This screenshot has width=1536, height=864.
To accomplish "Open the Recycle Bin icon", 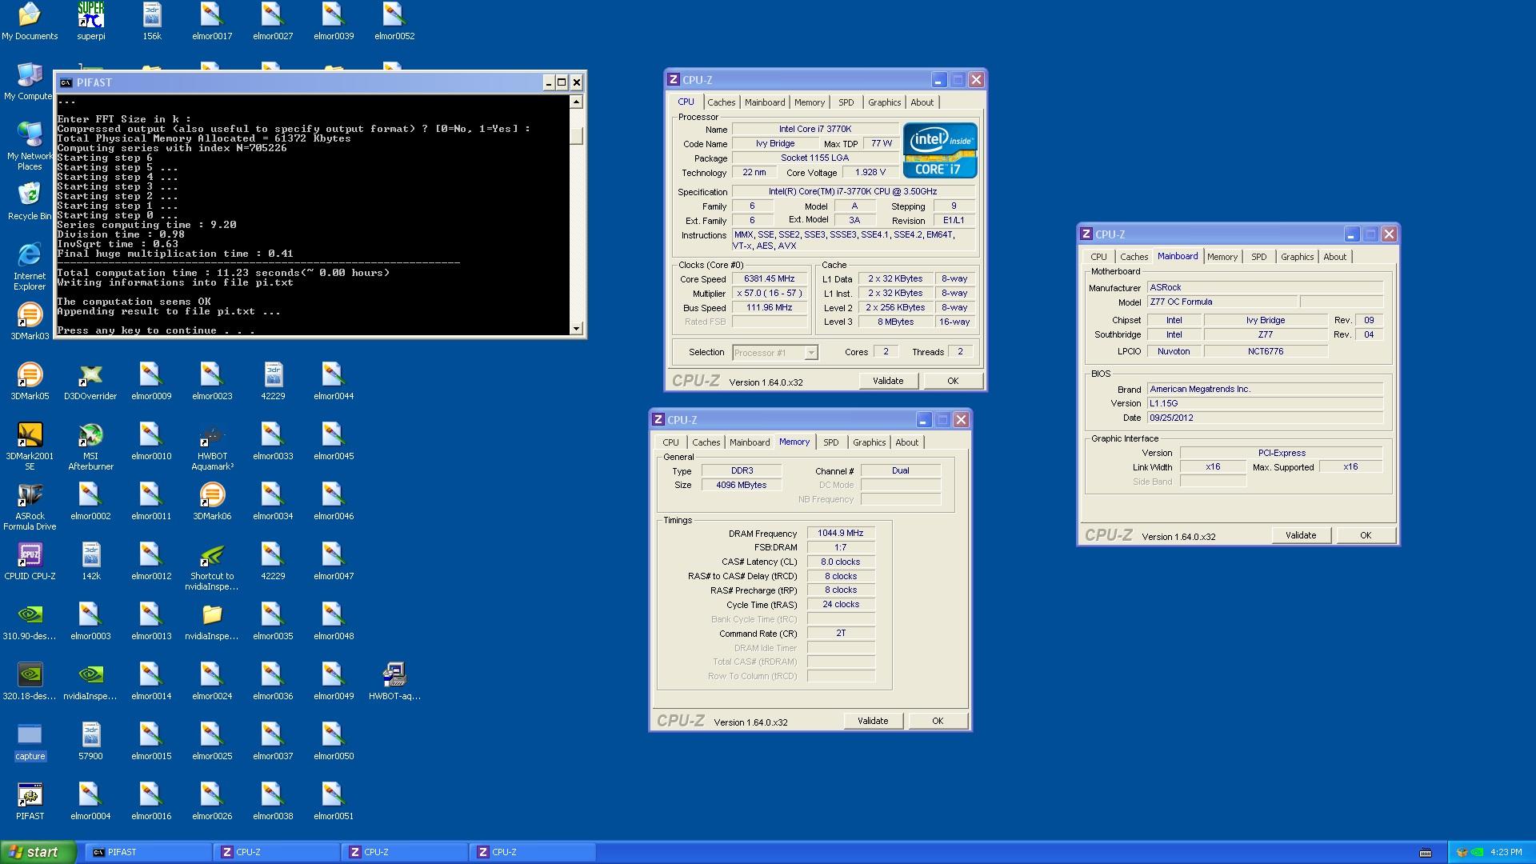I will pos(30,202).
